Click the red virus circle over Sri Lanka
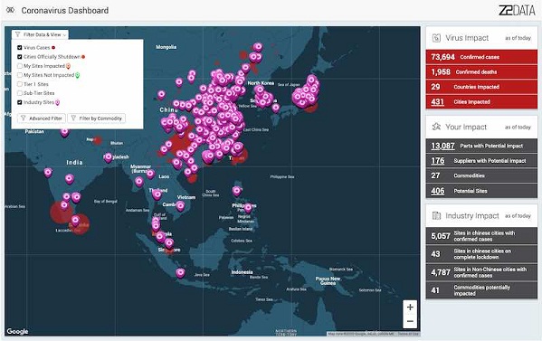 click(80, 224)
